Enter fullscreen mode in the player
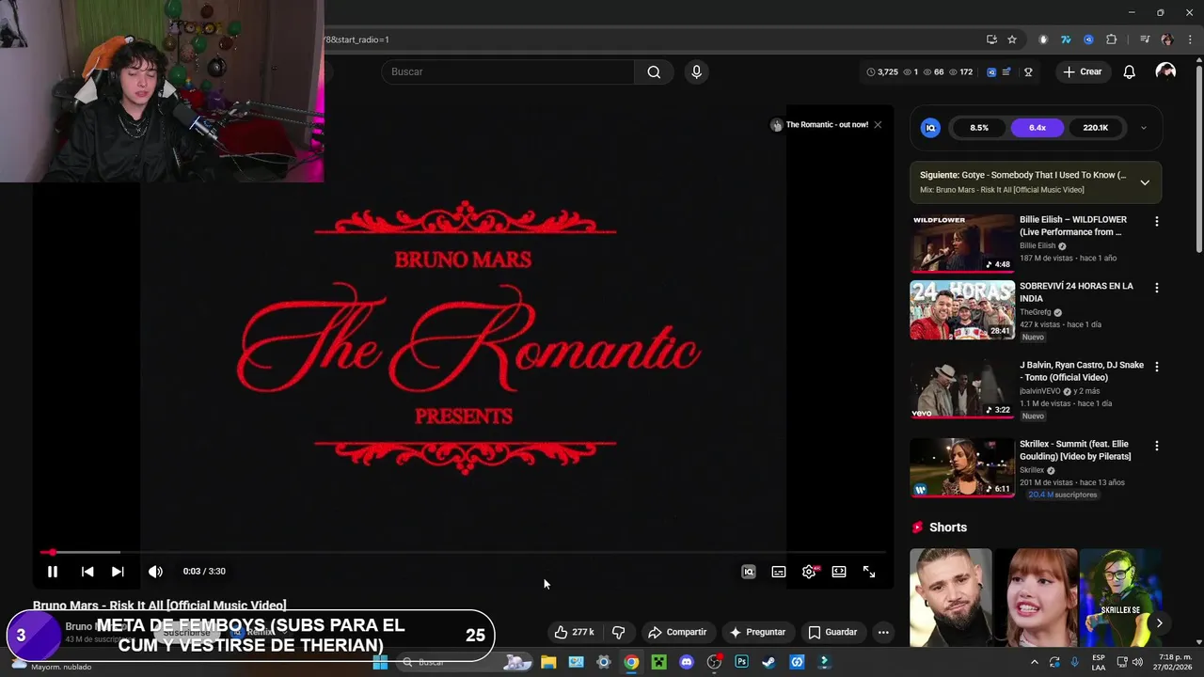Screen dimensions: 1204x677 click(869, 572)
